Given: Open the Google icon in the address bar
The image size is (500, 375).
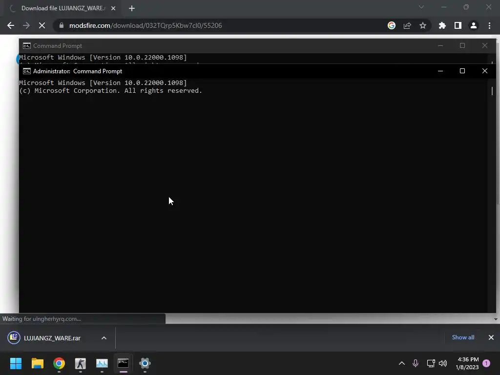Looking at the screenshot, I should pyautogui.click(x=392, y=25).
